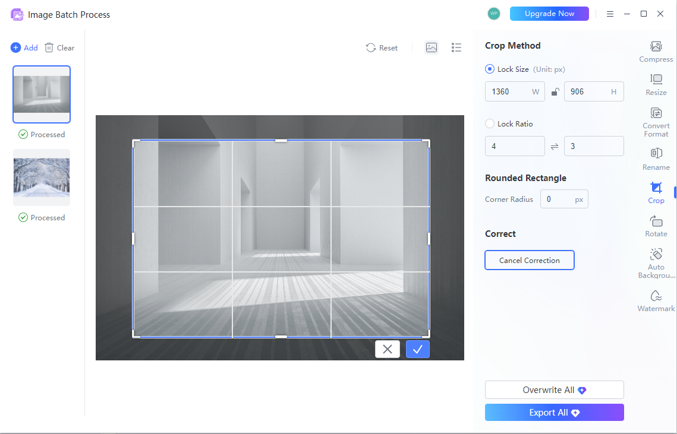Click the Corner Radius input field
Viewport: 677px width, 434px height.
point(564,199)
